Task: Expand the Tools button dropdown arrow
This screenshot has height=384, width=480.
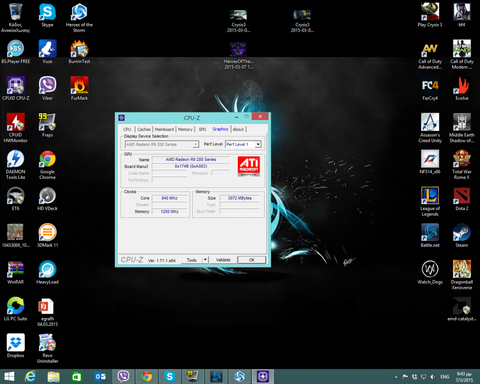Action: (205, 260)
